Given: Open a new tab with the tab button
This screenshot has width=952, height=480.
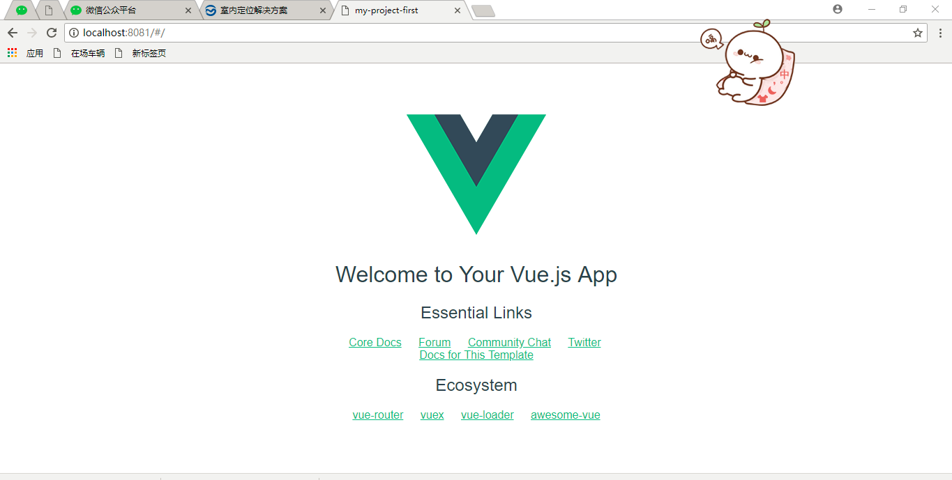Looking at the screenshot, I should pos(483,10).
